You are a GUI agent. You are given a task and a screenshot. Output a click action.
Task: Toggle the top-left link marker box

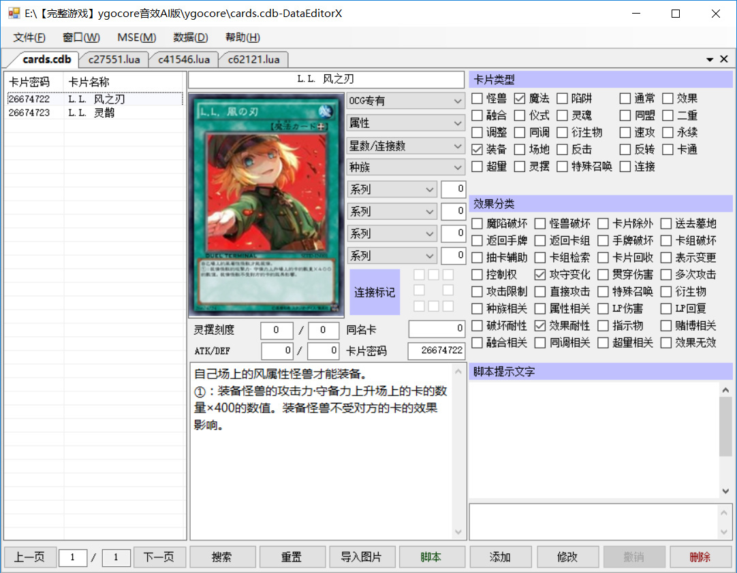pos(420,275)
